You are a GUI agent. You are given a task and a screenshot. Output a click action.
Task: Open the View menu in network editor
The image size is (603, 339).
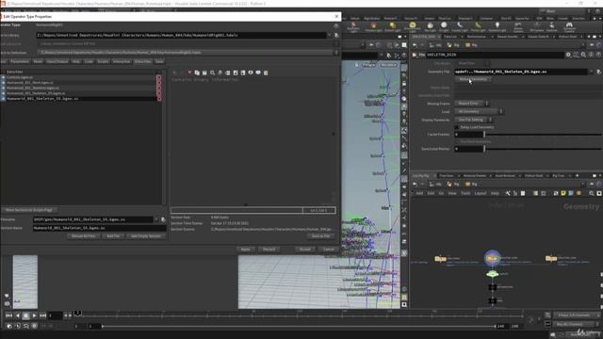(452, 193)
